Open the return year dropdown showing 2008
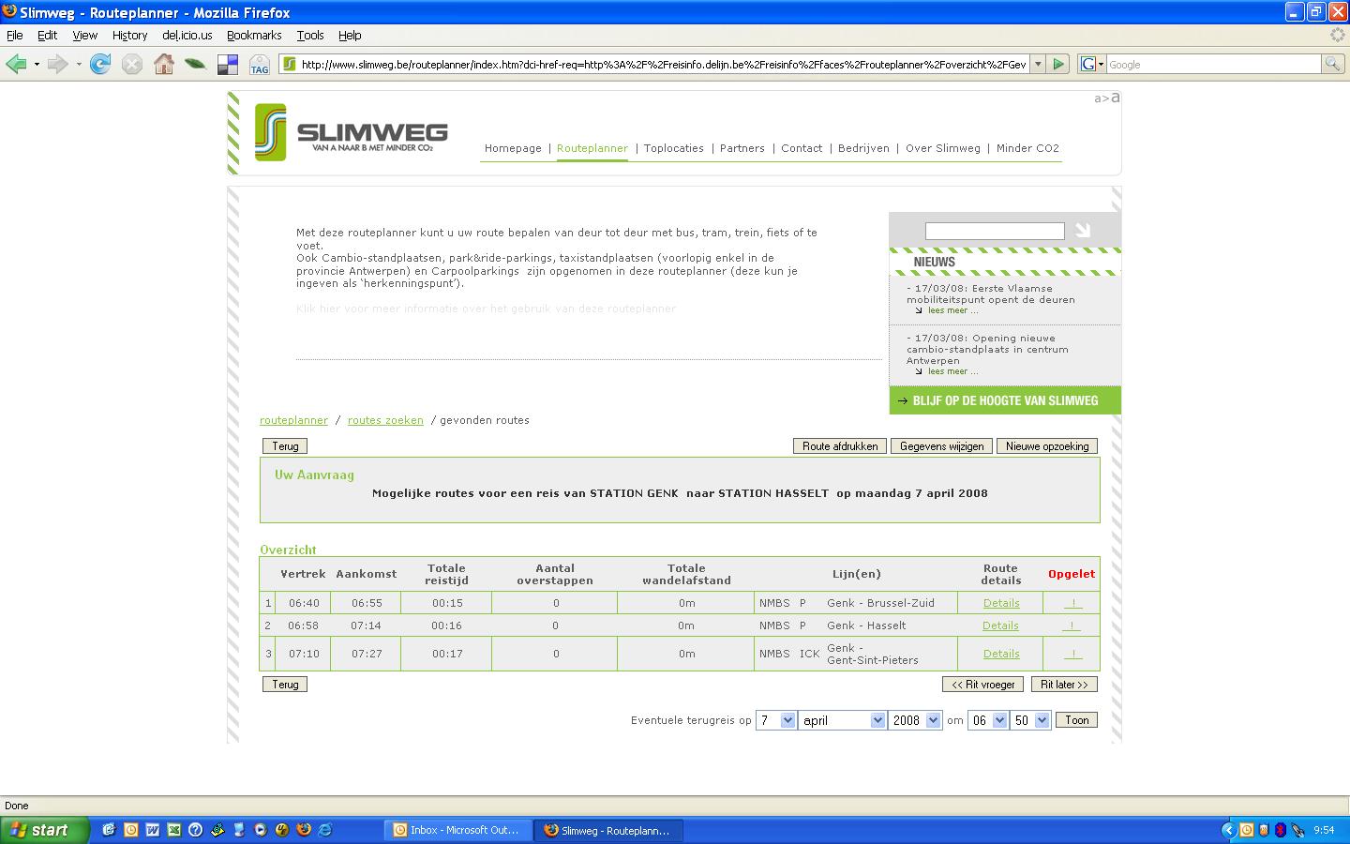 click(x=915, y=720)
